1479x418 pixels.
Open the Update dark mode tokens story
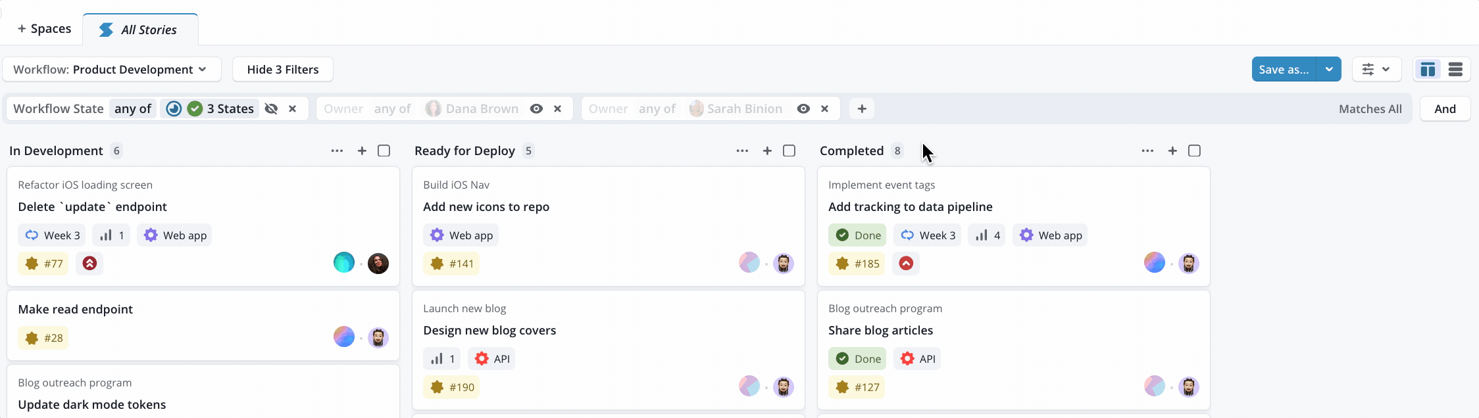(x=91, y=405)
